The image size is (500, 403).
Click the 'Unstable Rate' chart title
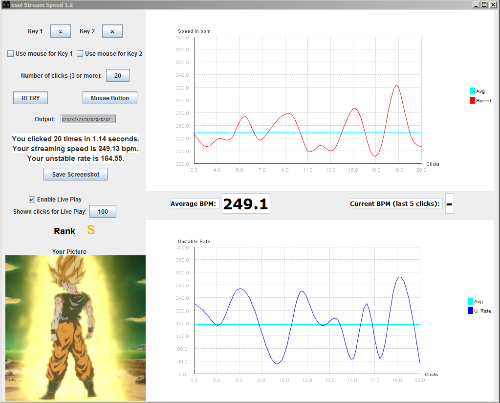194,242
